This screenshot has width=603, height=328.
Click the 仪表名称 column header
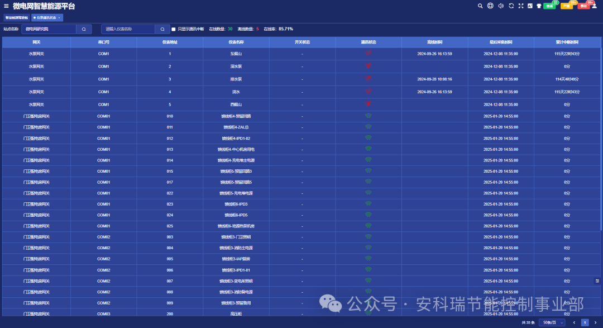point(236,42)
